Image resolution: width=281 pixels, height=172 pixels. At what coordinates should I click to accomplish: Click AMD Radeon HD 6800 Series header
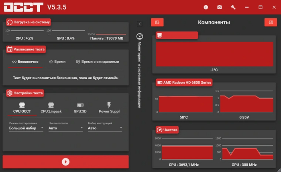(184, 82)
